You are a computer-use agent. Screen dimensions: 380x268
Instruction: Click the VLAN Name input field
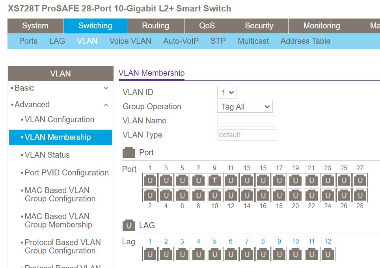[x=247, y=121]
